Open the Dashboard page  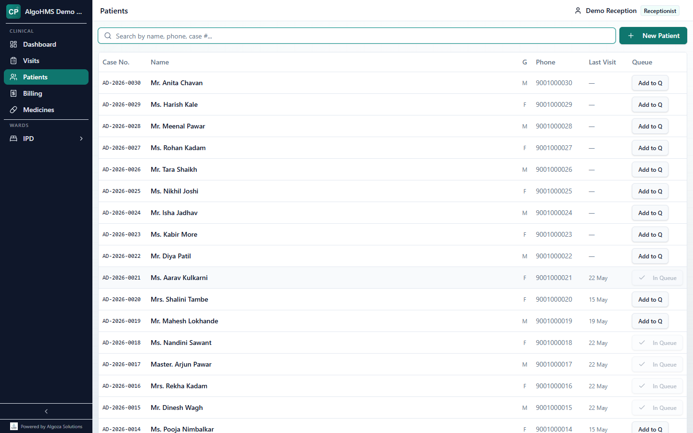(46, 44)
